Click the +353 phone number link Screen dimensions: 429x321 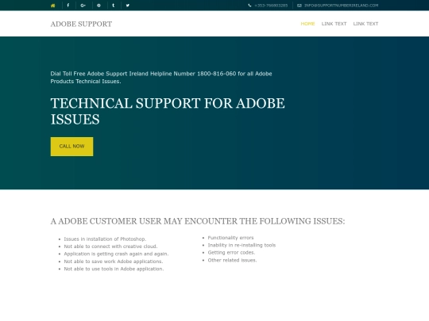pos(271,6)
